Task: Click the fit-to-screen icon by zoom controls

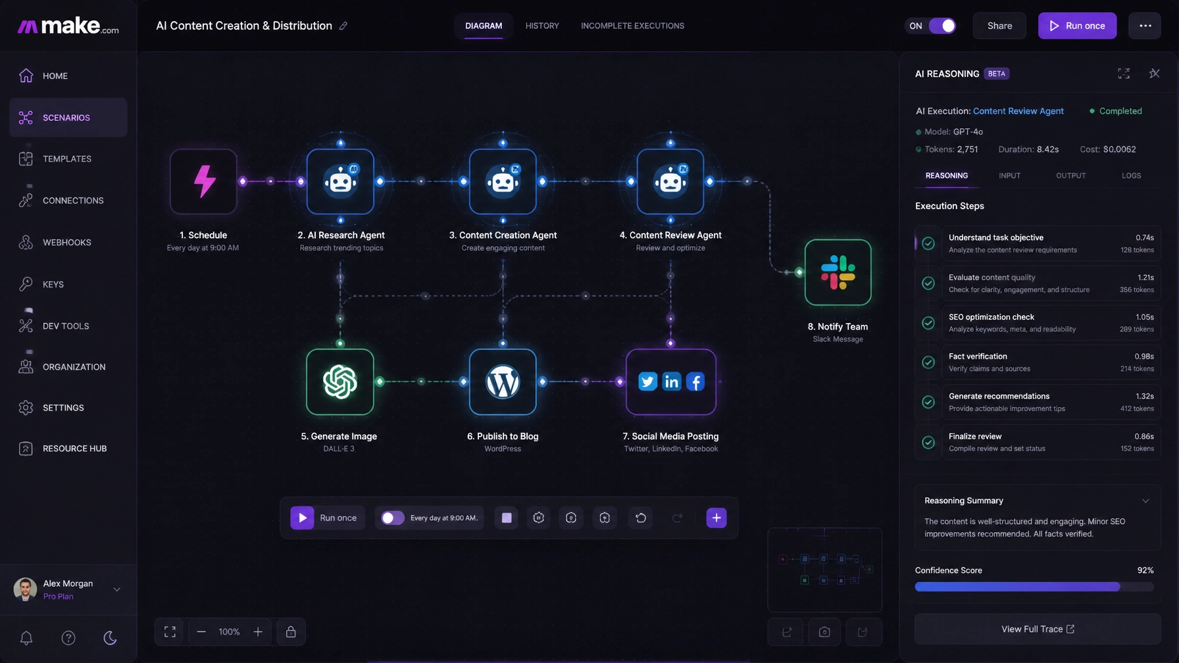Action: (x=170, y=632)
